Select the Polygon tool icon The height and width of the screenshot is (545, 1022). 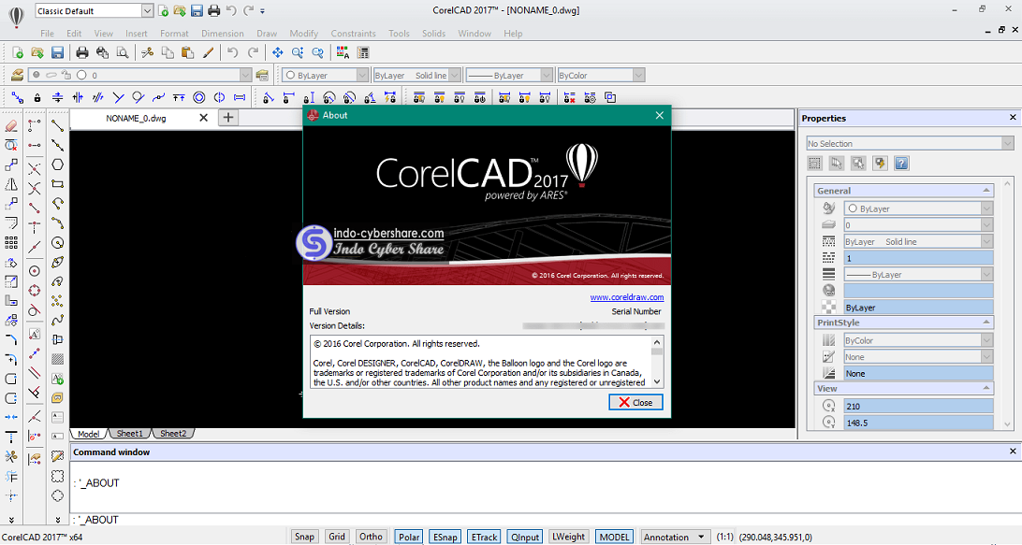pos(57,165)
